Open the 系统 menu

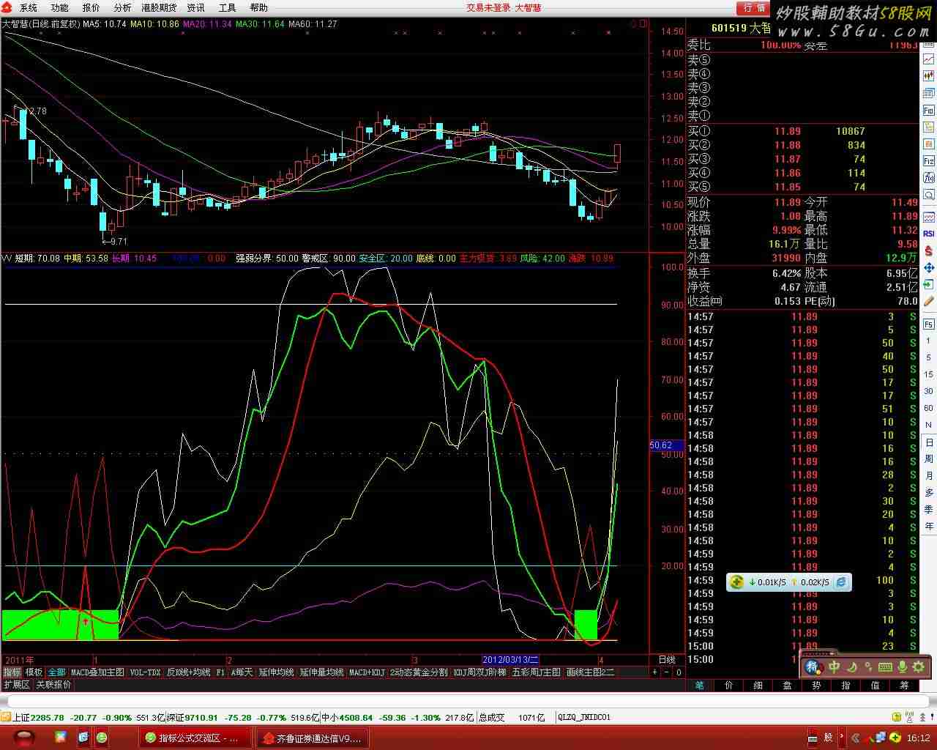(28, 7)
